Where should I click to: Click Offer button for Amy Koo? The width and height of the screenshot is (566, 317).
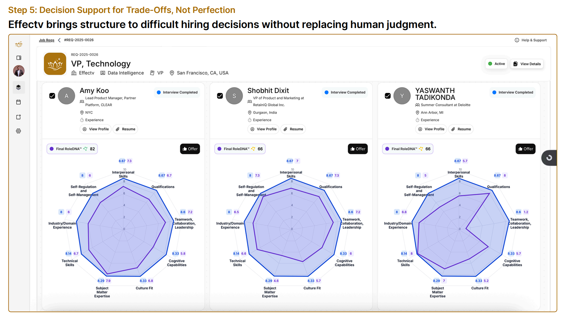click(x=190, y=149)
